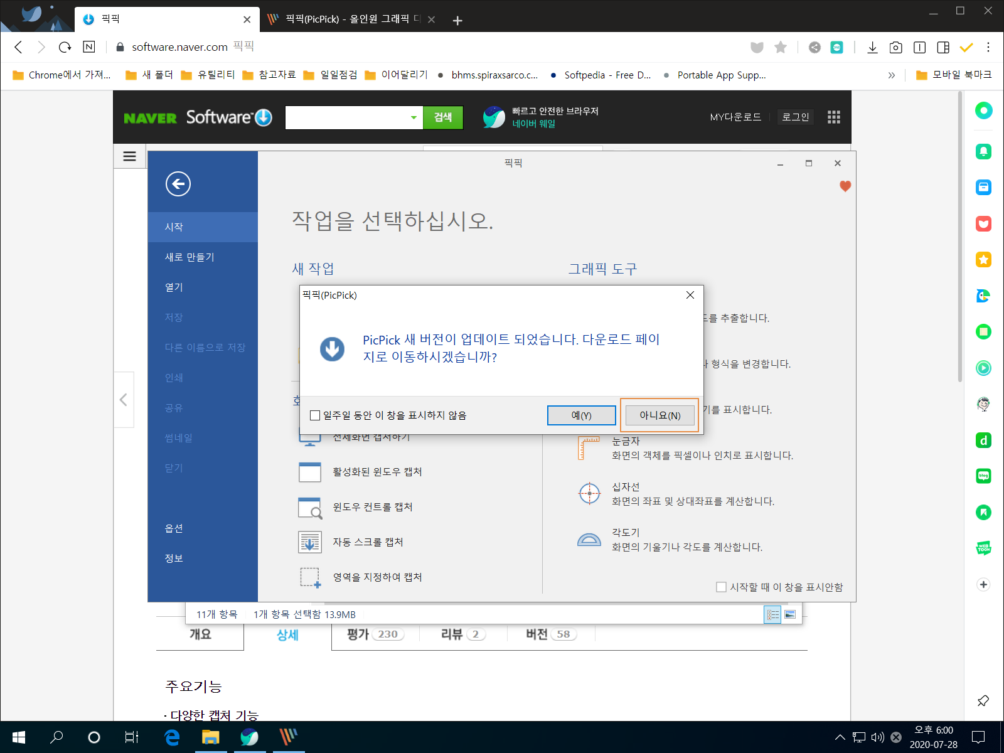Click the PicPick back arrow icon
The height and width of the screenshot is (753, 1004).
178,184
